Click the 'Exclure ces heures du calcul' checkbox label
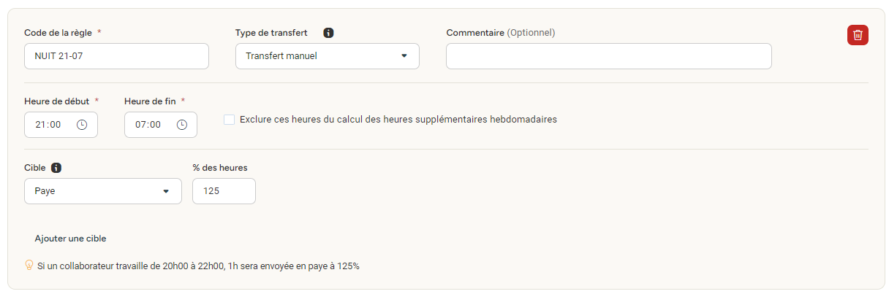Viewport: 889px width, 294px height. [398, 119]
